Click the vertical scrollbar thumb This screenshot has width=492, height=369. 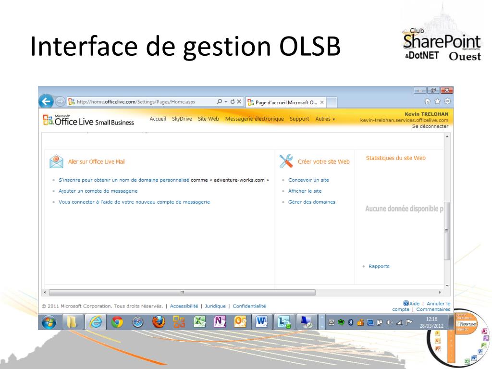(447, 231)
